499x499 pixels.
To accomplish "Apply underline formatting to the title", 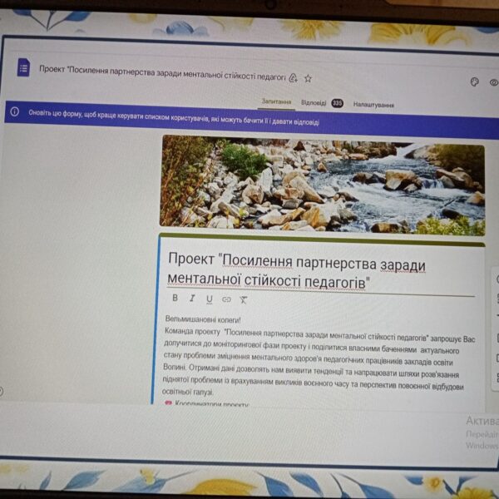I will pyautogui.click(x=209, y=299).
